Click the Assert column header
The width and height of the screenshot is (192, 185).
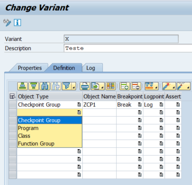[x=173, y=96]
